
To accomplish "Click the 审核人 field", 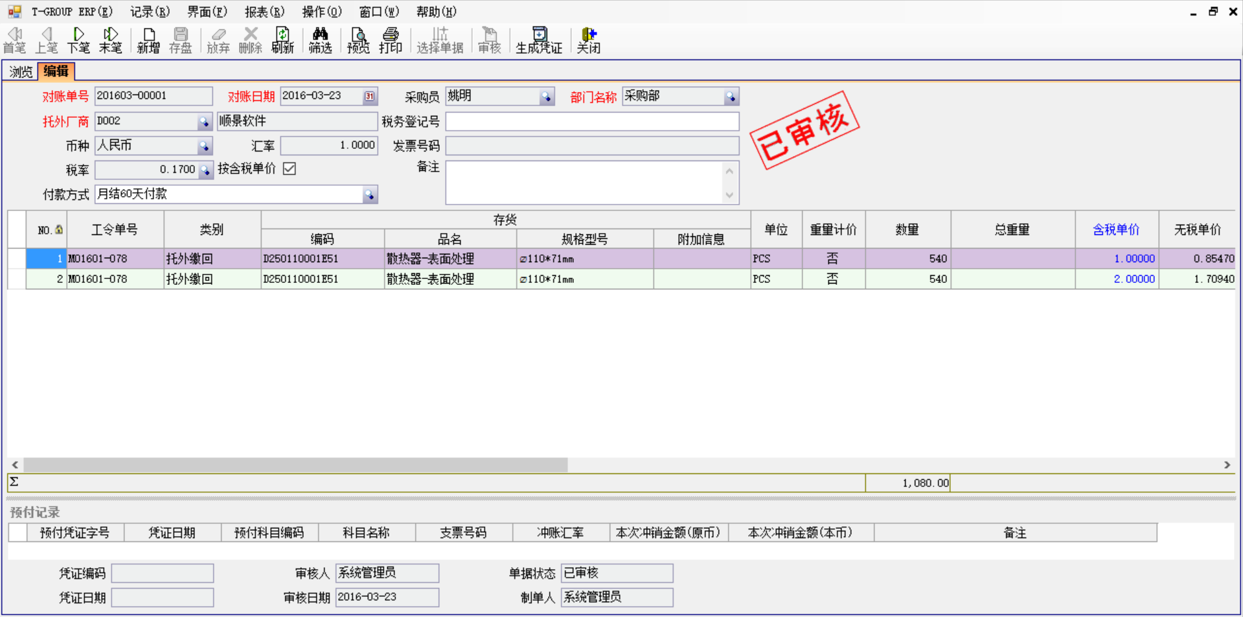I will coord(387,573).
